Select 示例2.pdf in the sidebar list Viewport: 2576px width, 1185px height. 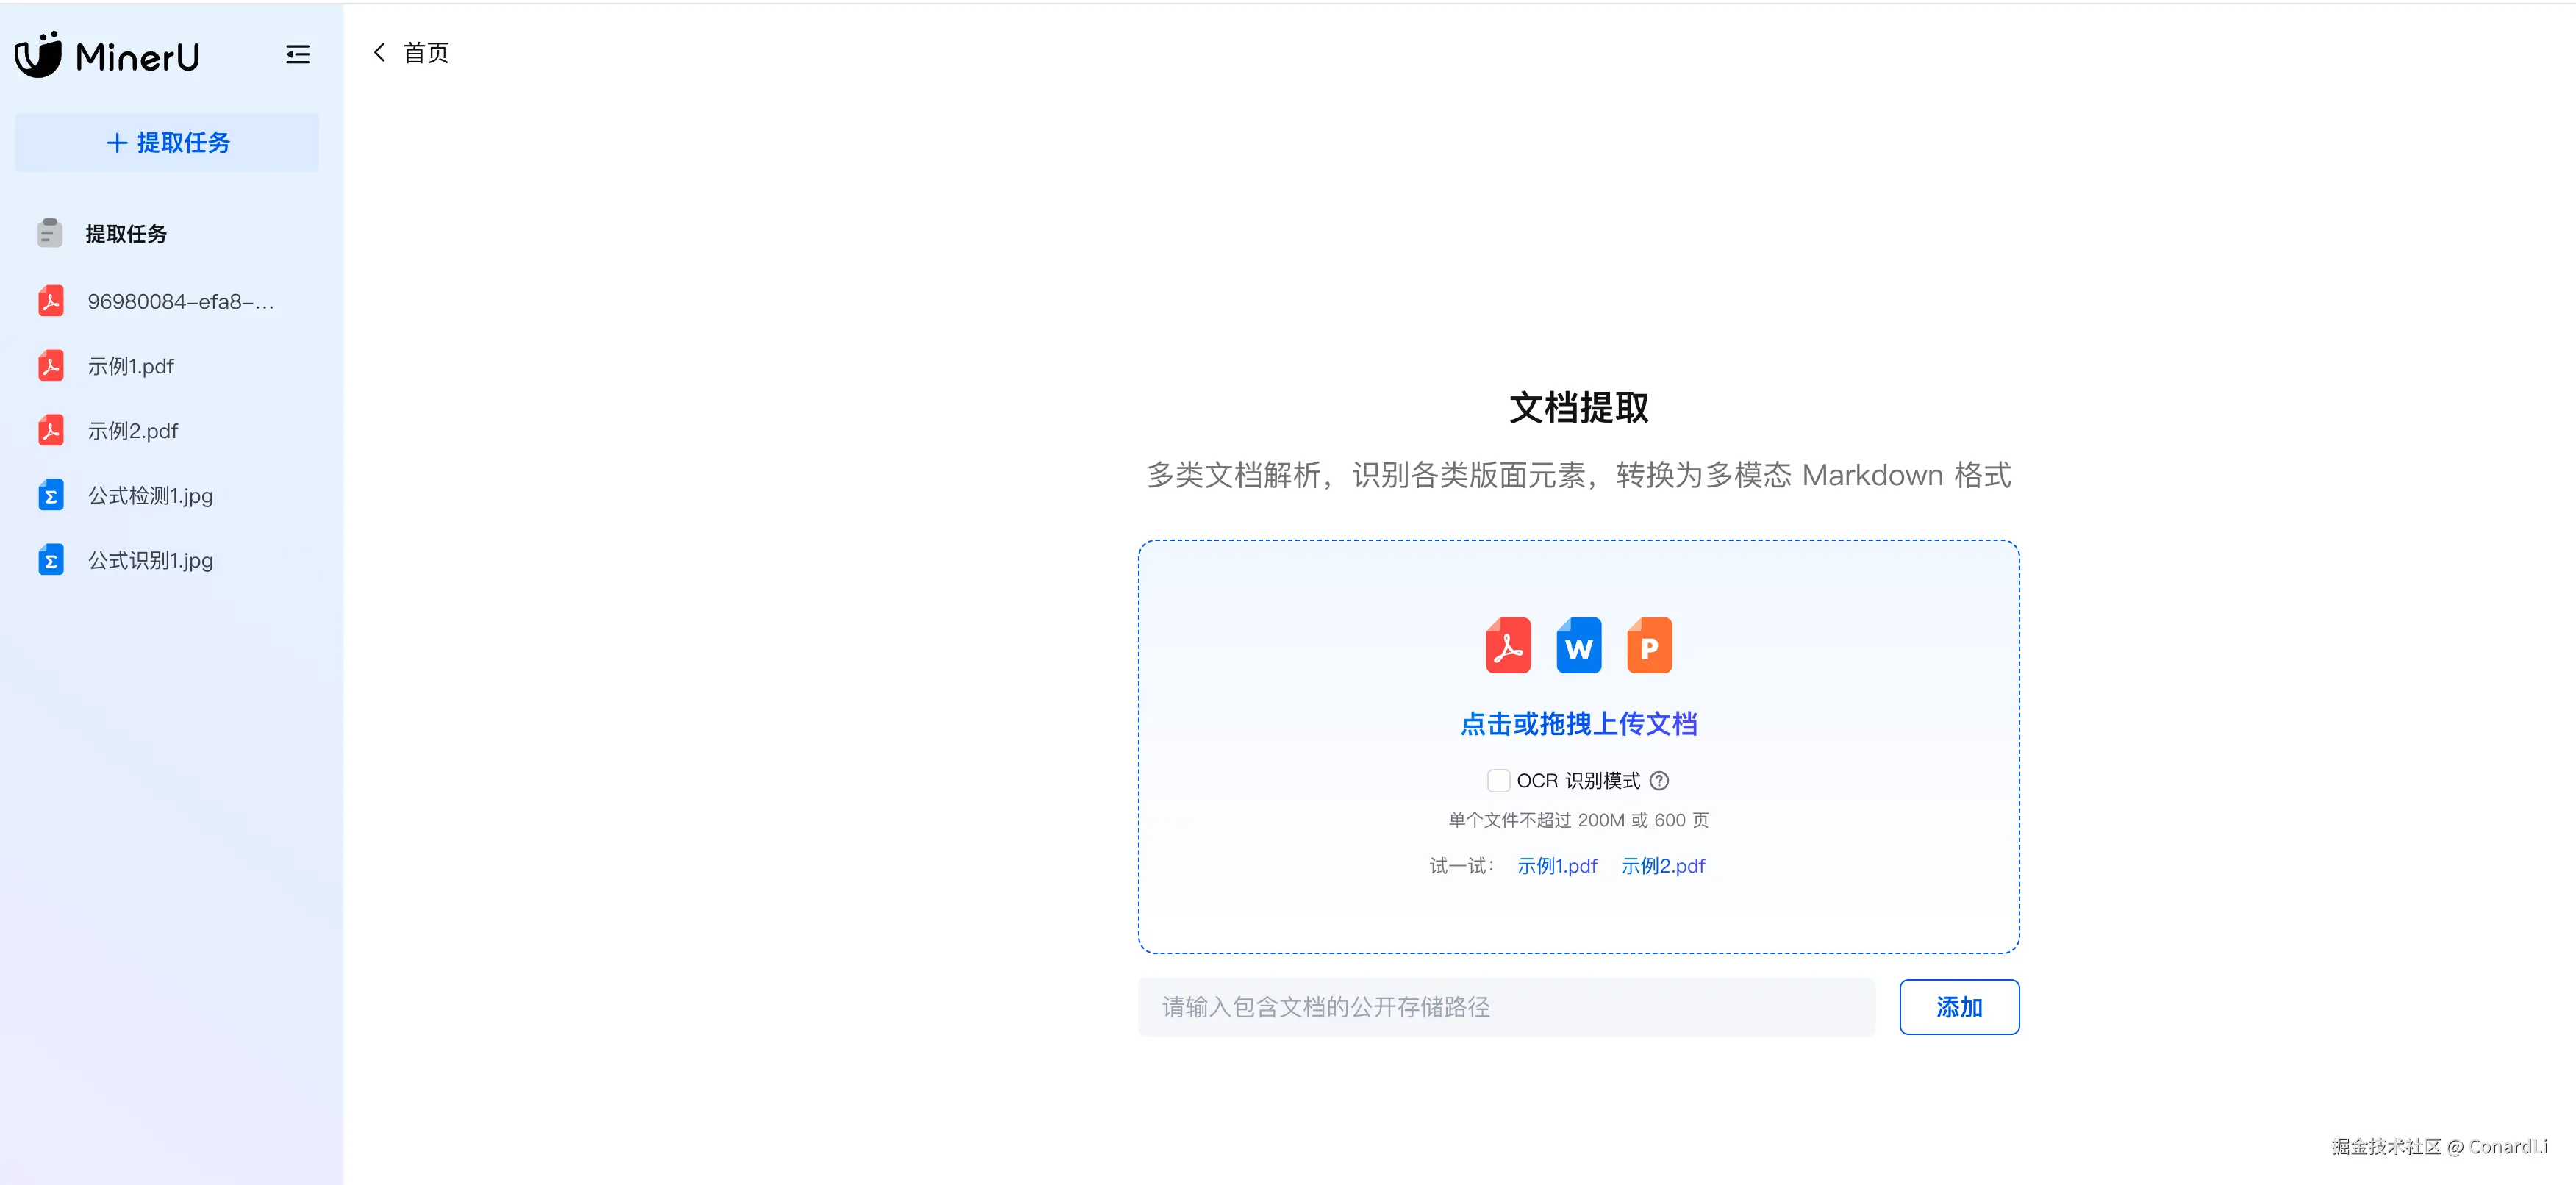[x=133, y=431]
